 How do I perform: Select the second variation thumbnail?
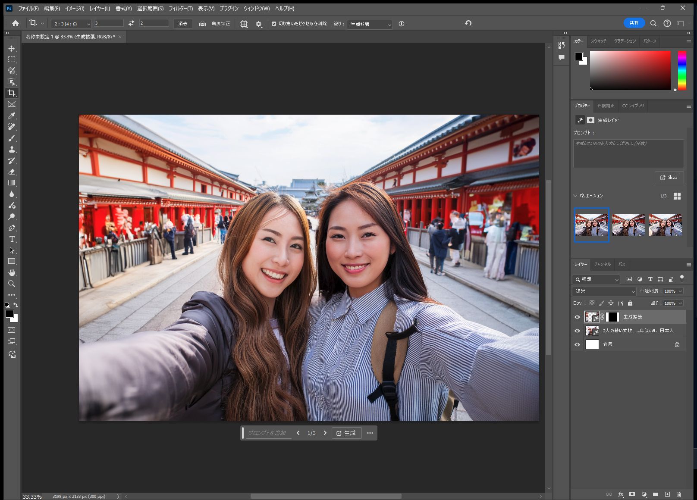coord(628,225)
